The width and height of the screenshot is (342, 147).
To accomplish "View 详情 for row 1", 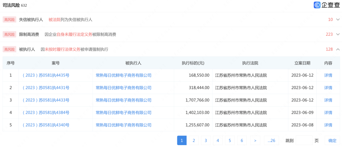I will point(328,75).
